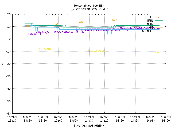Click the y-axis value 10
The width and height of the screenshot is (171, 128).
click(x=9, y=27)
